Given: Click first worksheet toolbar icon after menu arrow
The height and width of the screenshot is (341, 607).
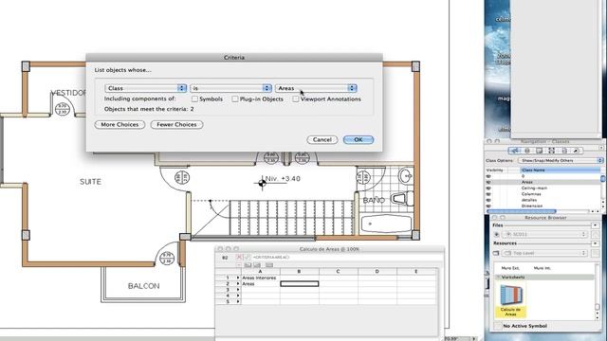Looking at the screenshot, I should point(248,265).
